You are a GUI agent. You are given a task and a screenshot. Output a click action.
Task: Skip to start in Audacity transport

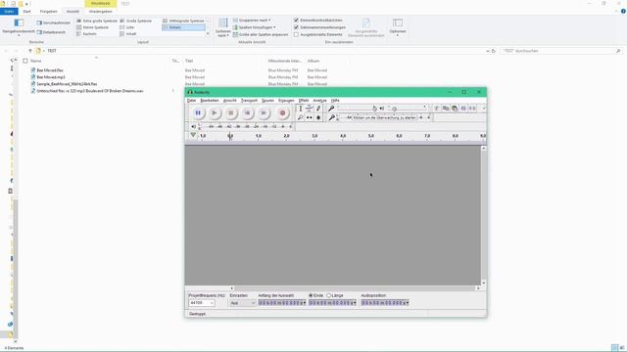247,113
